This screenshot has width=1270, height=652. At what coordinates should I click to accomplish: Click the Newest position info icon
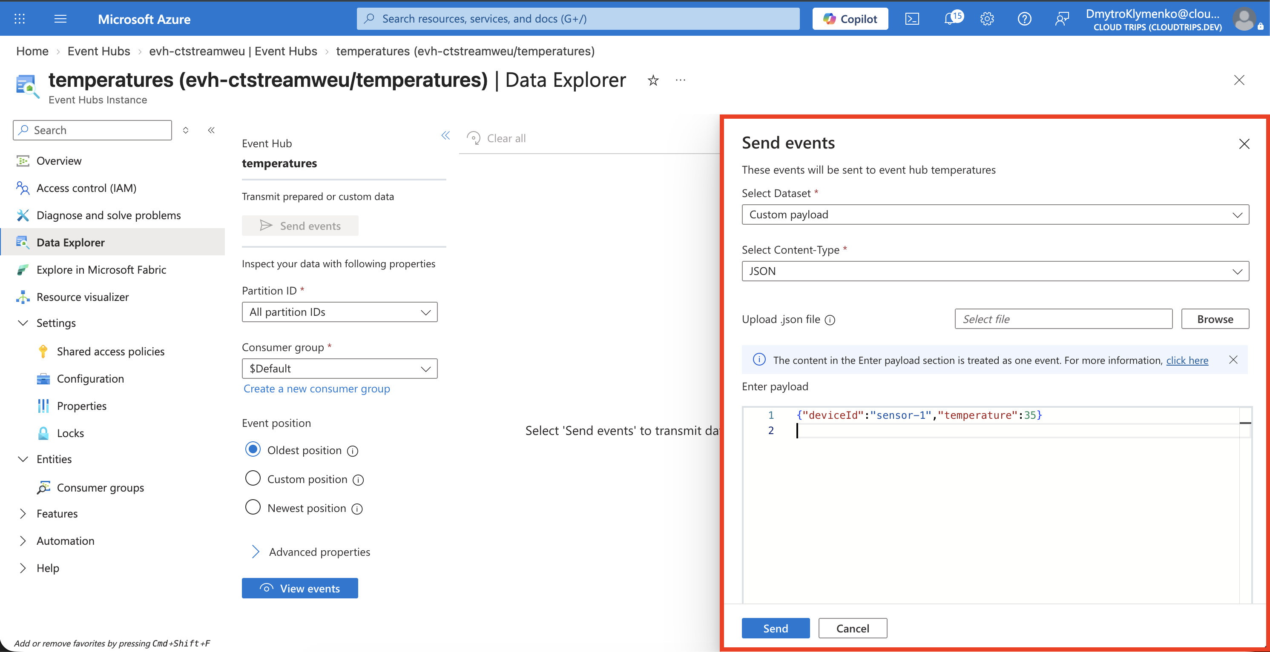click(x=357, y=509)
